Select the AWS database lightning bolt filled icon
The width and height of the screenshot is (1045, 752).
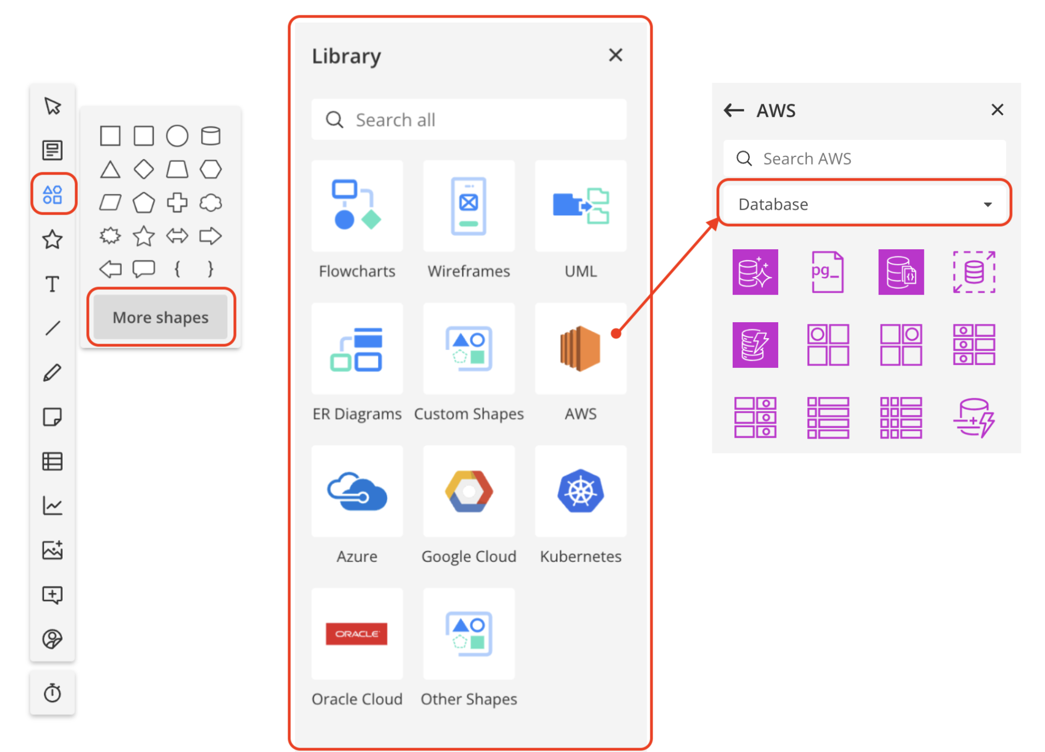click(x=755, y=345)
